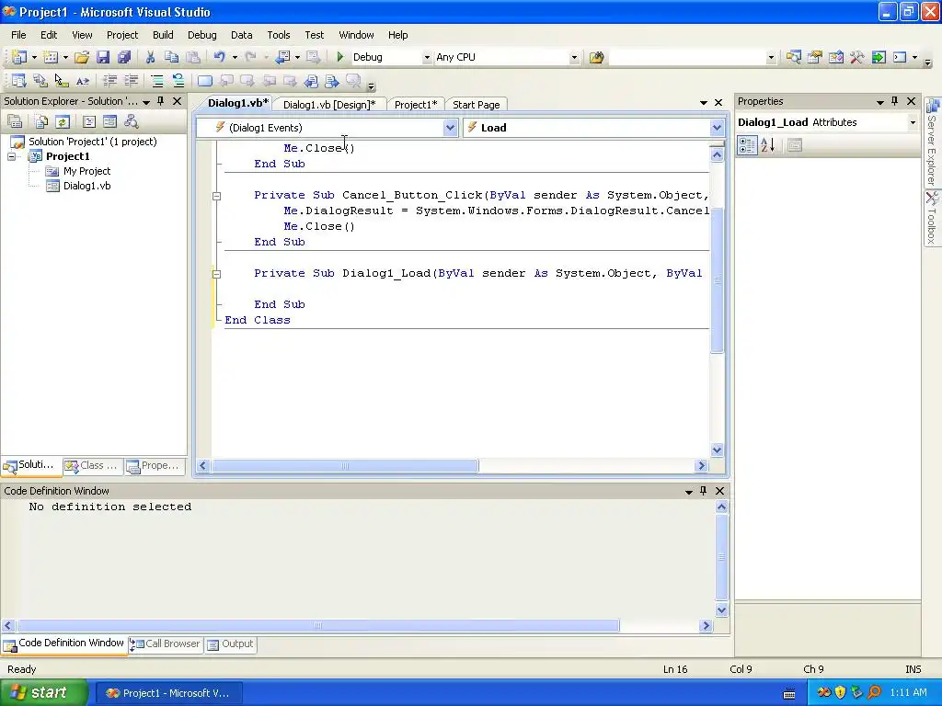The image size is (942, 706).
Task: Open the Debug configuration dropdown
Action: [427, 58]
